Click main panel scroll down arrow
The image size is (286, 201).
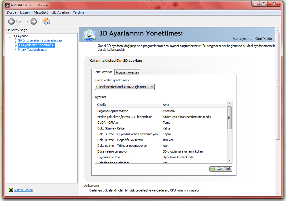(x=278, y=193)
